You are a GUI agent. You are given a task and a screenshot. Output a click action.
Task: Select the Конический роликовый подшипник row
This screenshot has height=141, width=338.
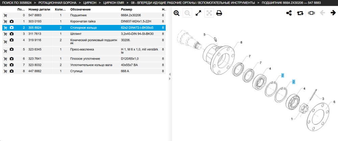pyautogui.click(x=84, y=42)
